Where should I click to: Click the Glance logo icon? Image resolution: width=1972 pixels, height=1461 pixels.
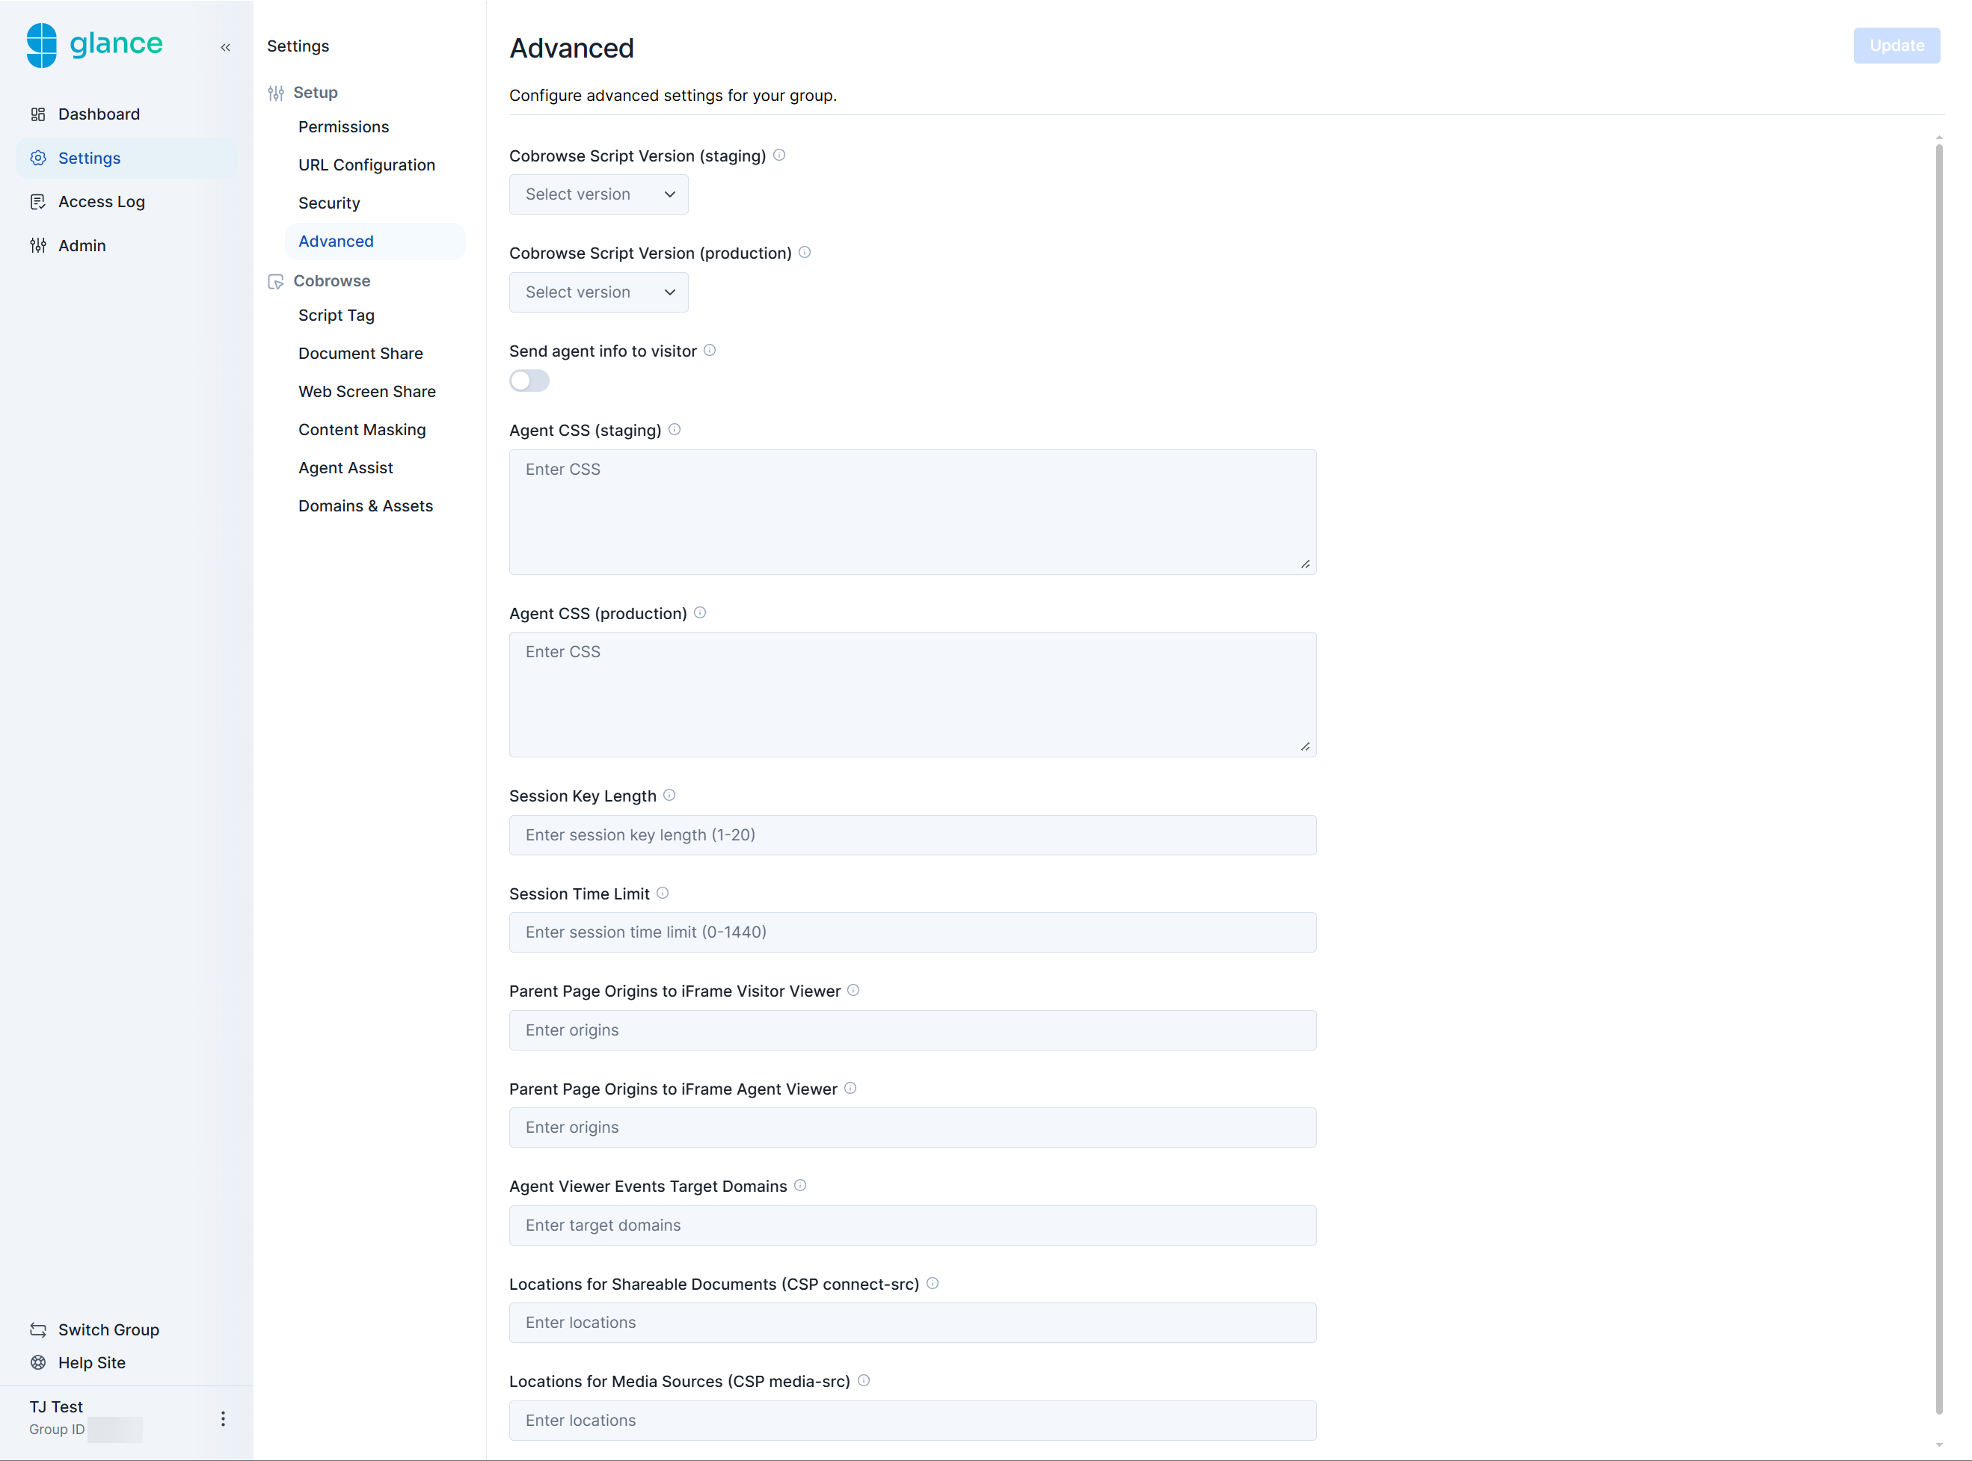coord(40,45)
